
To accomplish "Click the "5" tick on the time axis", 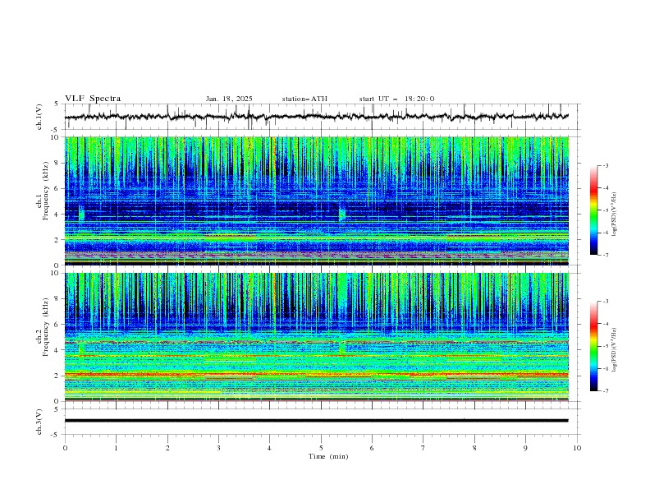I will click(321, 448).
